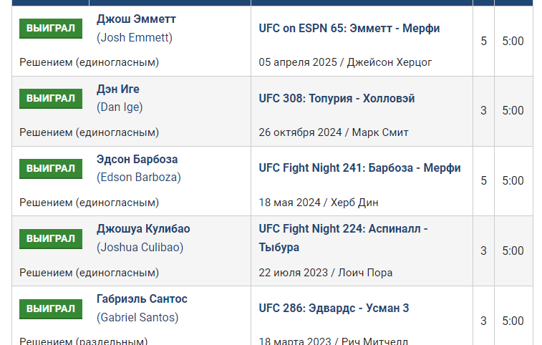Select the 26 октября 2024 / Марк Смит text
Image resolution: width=542 pixels, height=345 pixels.
334,132
